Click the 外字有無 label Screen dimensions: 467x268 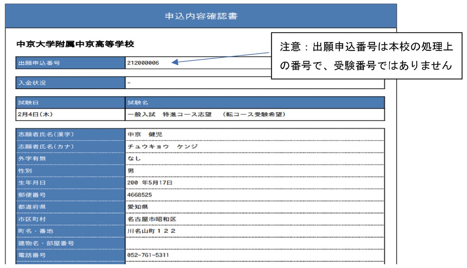tap(32, 159)
